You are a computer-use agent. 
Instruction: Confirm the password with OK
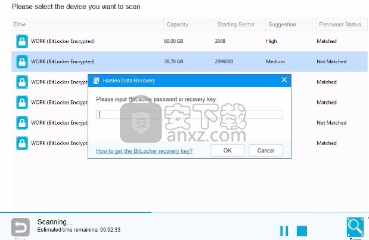(228, 150)
